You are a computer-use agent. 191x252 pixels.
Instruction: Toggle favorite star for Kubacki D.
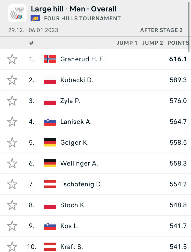pyautogui.click(x=12, y=80)
